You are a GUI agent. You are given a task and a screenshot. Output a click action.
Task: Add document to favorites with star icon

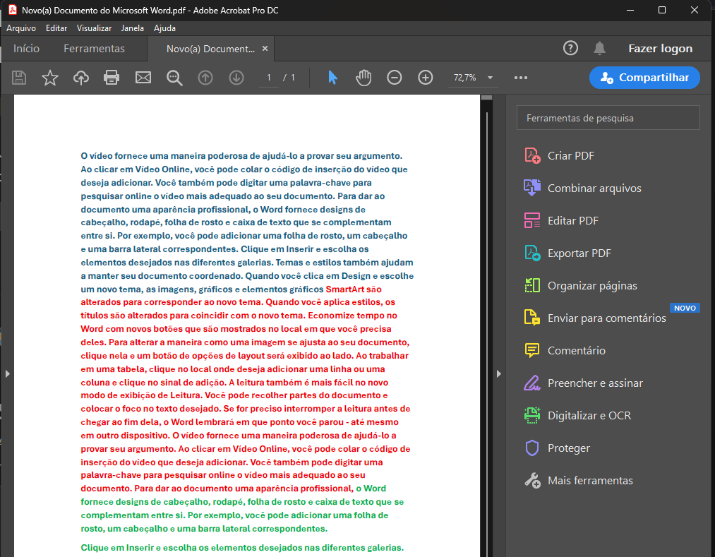tap(49, 78)
